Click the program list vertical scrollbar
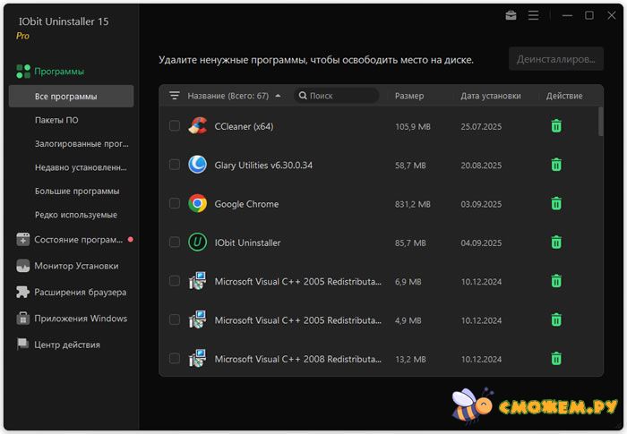This screenshot has width=627, height=434. [600, 121]
